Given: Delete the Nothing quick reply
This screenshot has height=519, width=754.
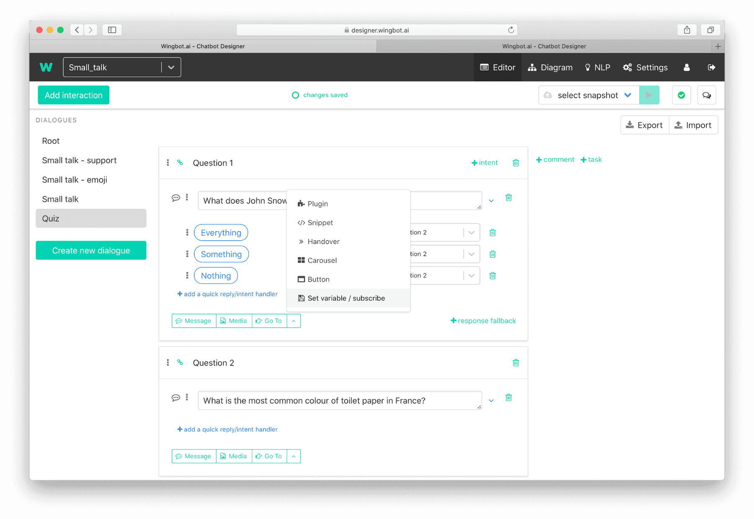Looking at the screenshot, I should point(493,275).
